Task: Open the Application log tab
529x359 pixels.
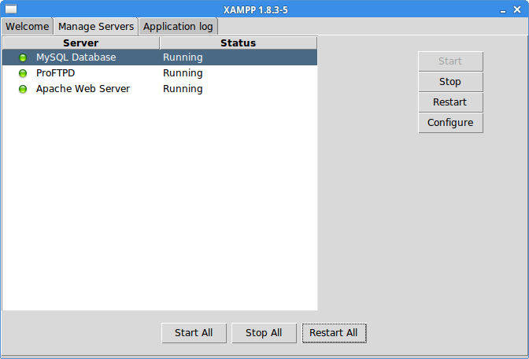Action: pos(178,26)
